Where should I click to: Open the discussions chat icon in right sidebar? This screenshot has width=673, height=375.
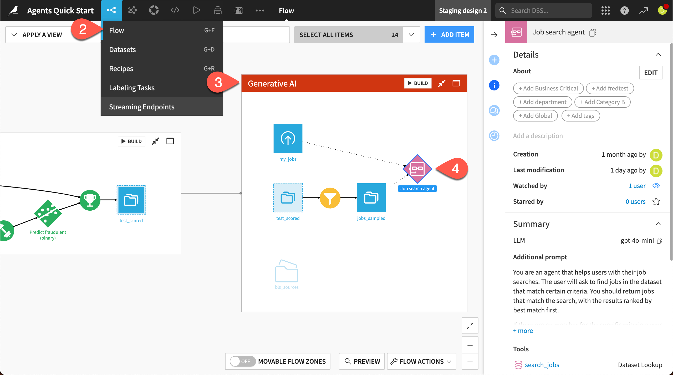494,111
